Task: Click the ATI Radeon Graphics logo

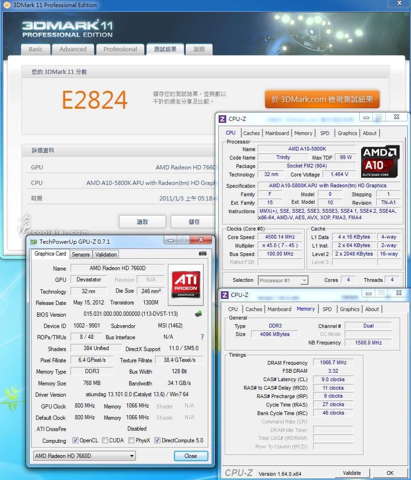Action: click(x=186, y=284)
